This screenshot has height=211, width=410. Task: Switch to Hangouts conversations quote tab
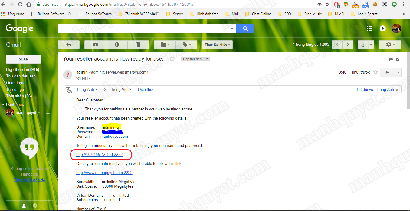coord(35,206)
